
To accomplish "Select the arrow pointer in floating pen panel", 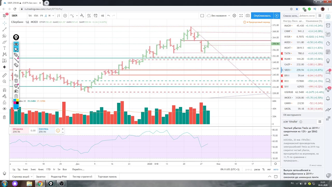I will tap(16, 49).
